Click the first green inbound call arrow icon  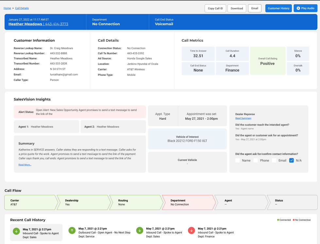[16, 231]
